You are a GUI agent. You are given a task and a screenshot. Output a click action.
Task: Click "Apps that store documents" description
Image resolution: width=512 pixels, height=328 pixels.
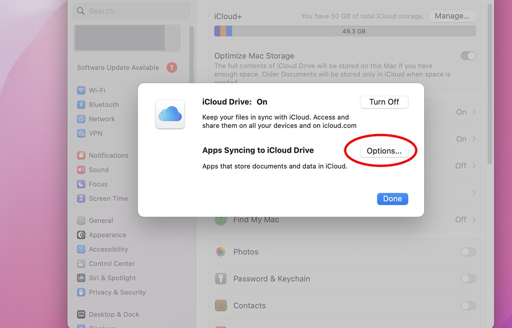275,167
